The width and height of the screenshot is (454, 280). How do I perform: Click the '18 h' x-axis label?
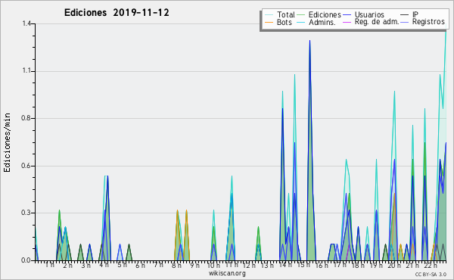[358, 265]
